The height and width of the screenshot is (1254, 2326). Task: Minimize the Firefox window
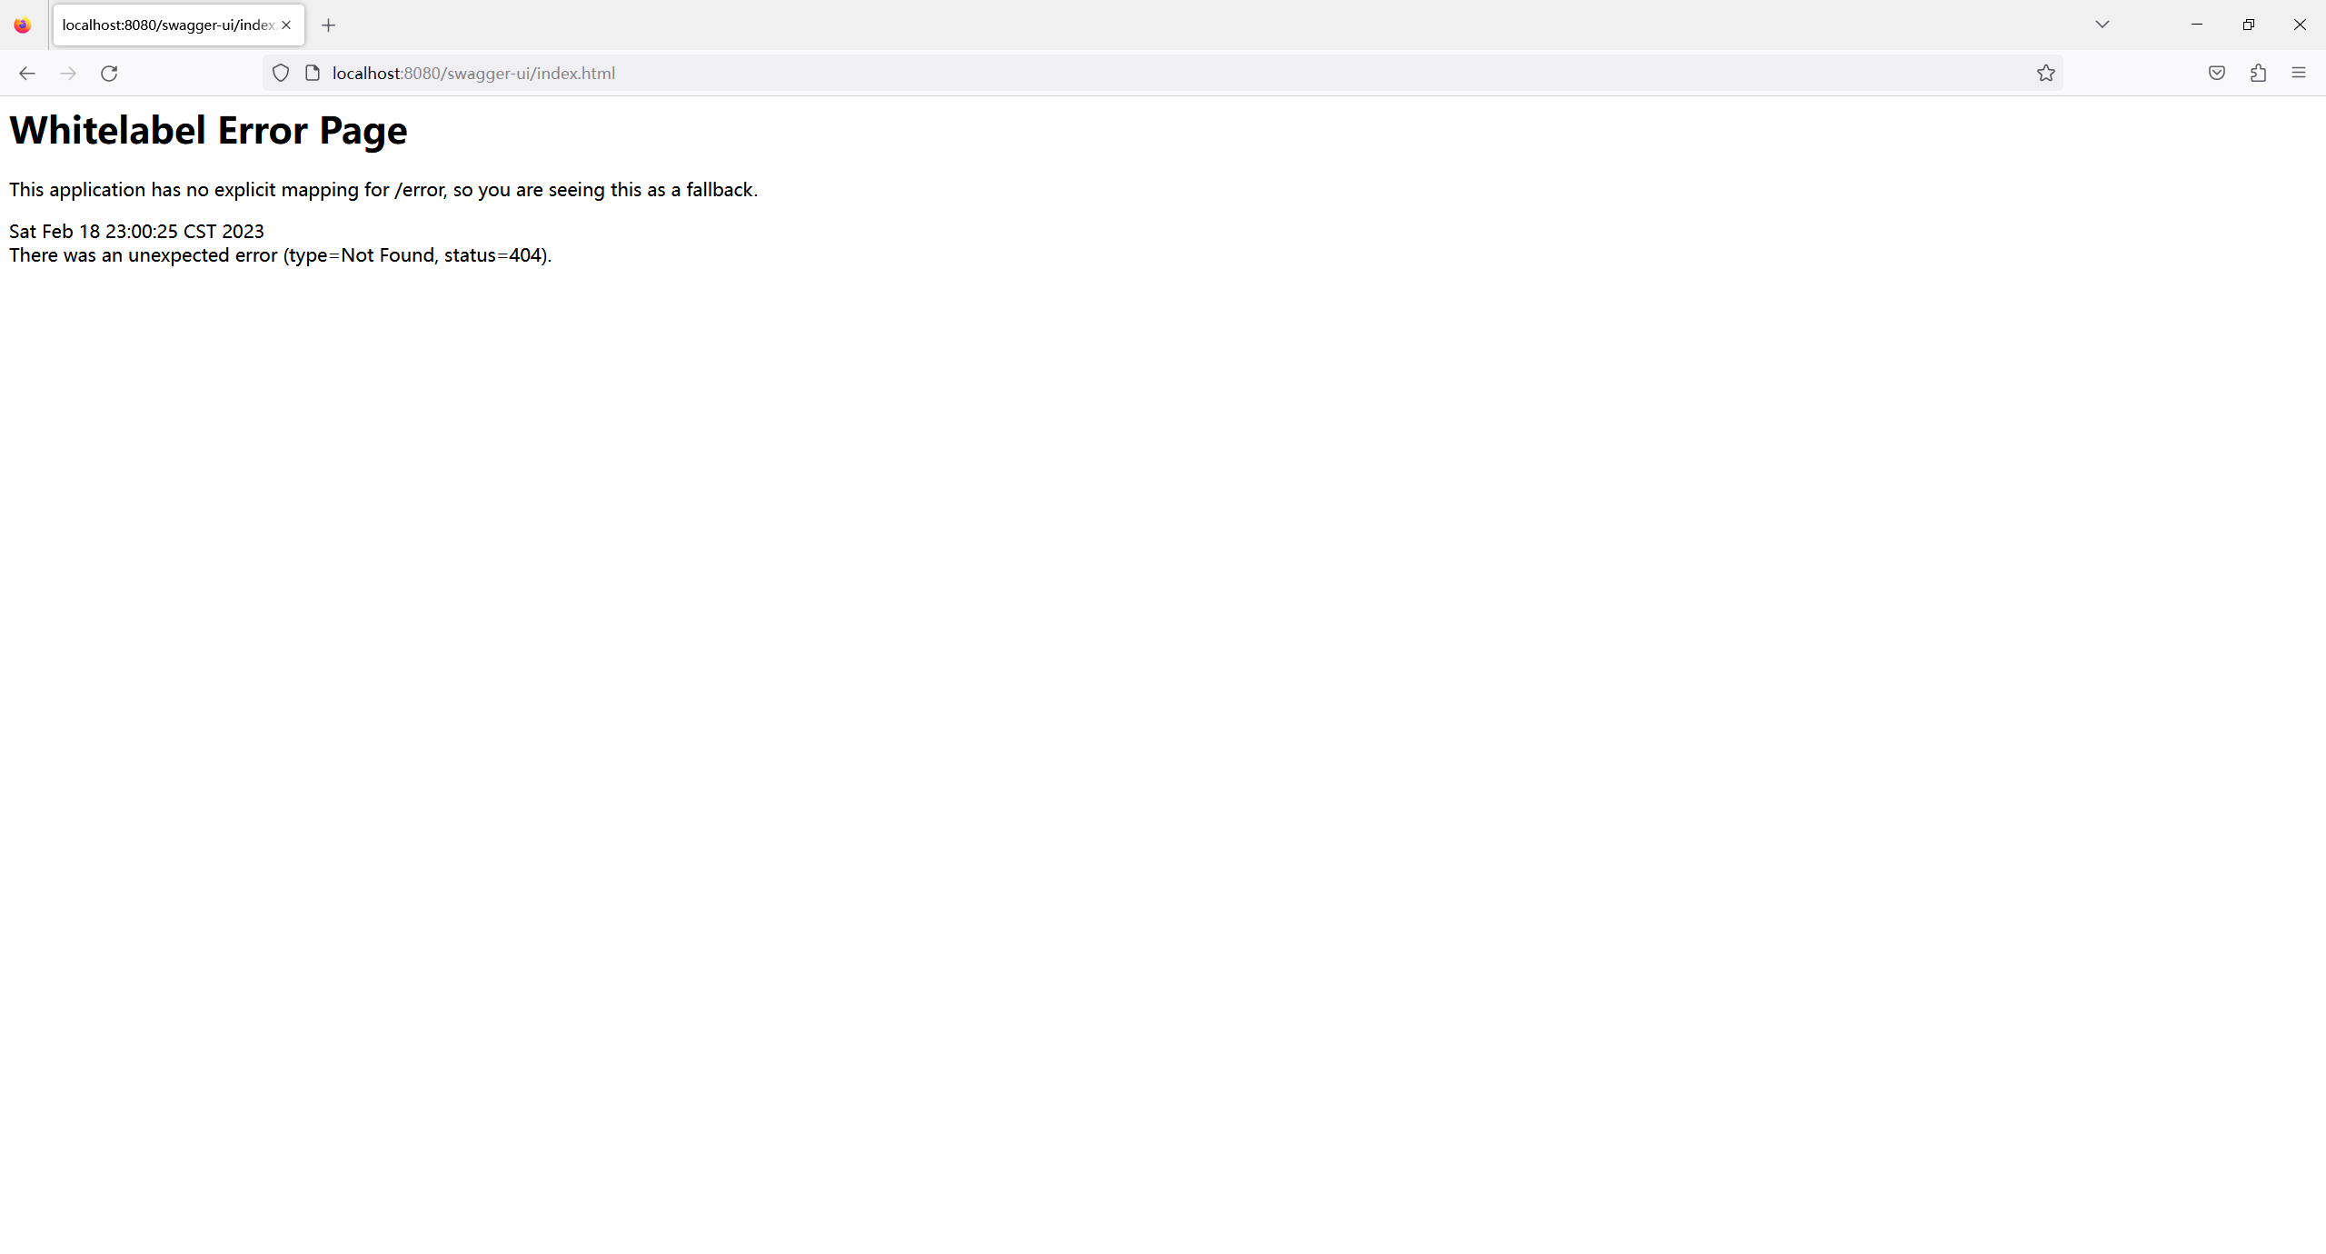[2196, 24]
